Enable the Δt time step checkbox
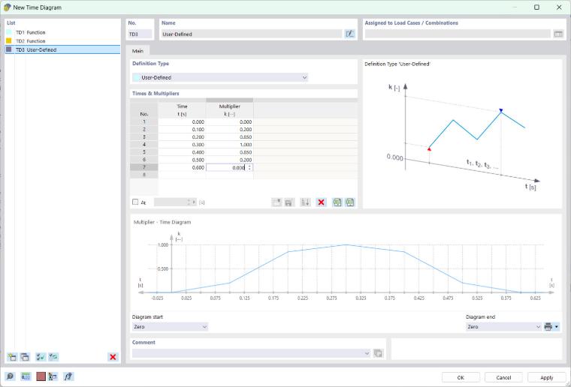 (135, 202)
